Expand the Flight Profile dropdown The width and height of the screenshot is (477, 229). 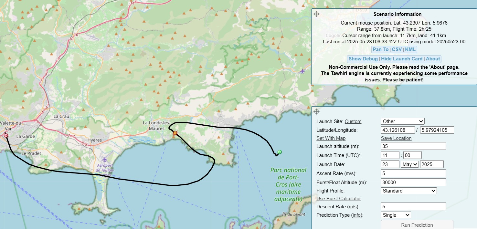coord(409,191)
